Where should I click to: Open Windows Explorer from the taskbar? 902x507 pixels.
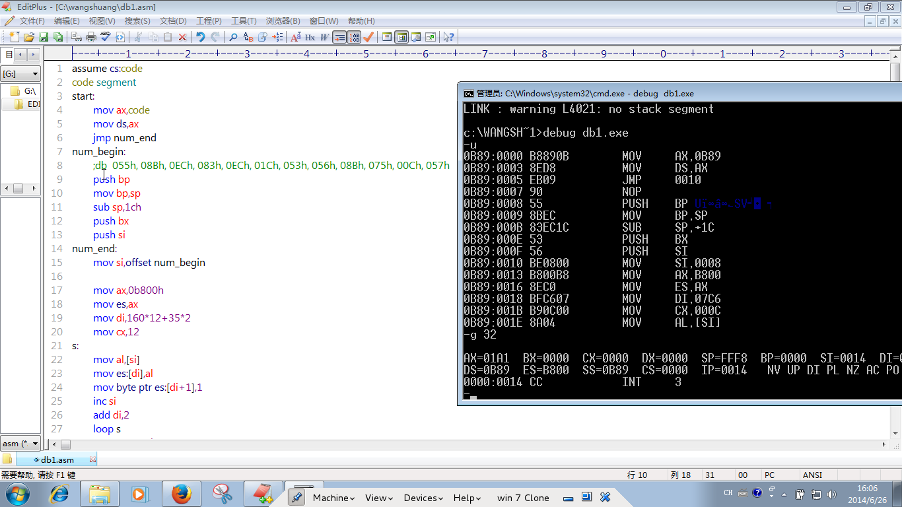[x=100, y=494]
